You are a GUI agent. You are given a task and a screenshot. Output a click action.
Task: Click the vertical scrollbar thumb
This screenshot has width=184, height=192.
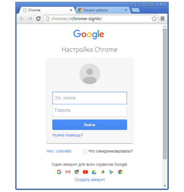[x=164, y=94]
